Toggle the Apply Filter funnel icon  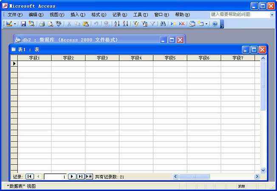pyautogui.click(x=153, y=24)
